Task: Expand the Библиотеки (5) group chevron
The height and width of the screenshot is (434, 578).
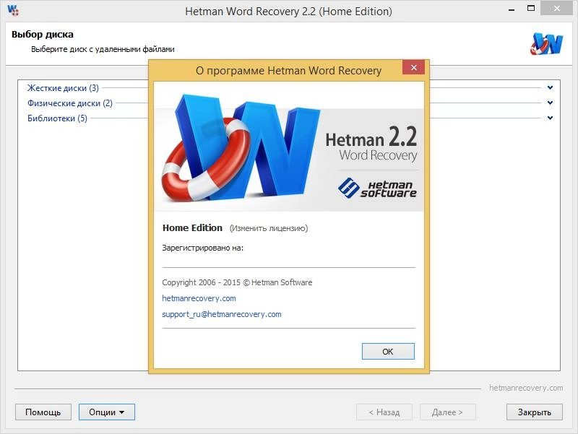Action: (x=550, y=118)
